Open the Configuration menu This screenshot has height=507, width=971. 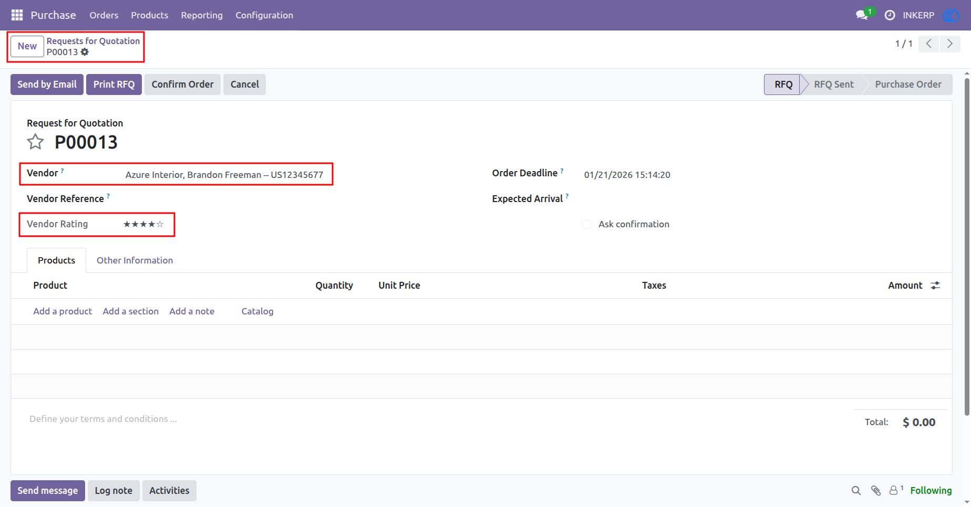click(264, 15)
